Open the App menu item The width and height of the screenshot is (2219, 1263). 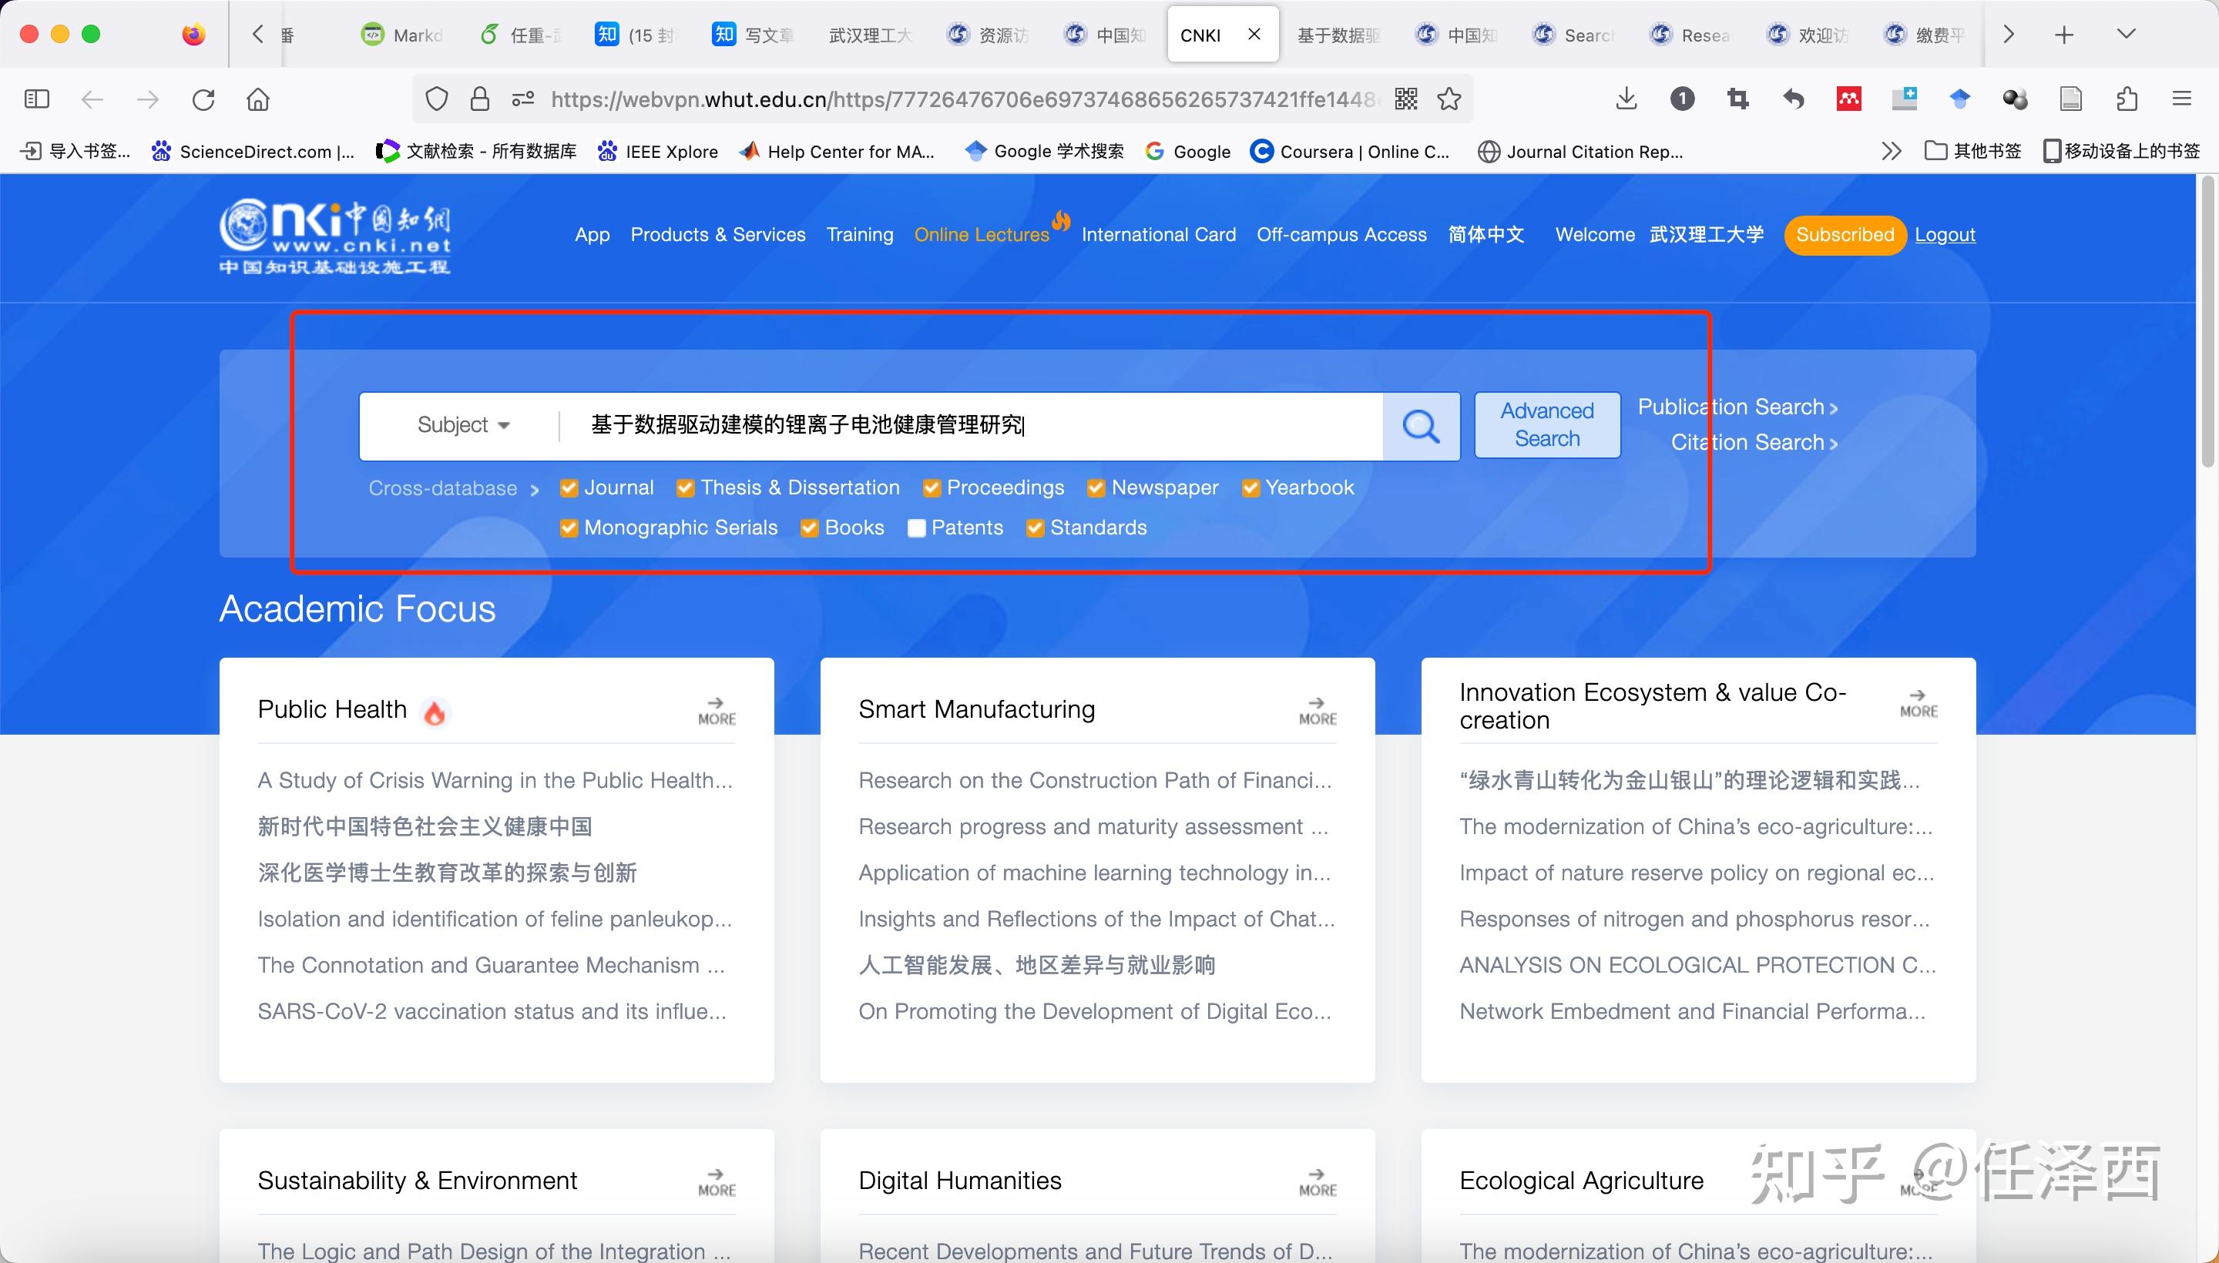[592, 235]
